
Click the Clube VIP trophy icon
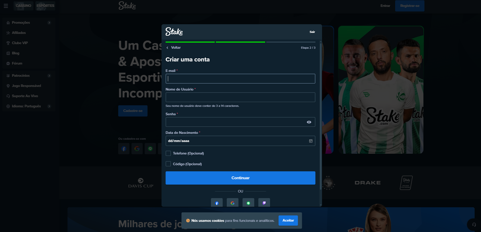pos(8,43)
